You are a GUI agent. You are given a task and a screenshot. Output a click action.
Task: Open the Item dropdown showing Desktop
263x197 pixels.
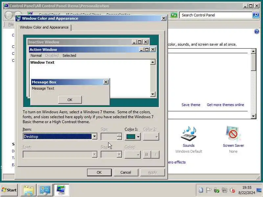pyautogui.click(x=60, y=137)
